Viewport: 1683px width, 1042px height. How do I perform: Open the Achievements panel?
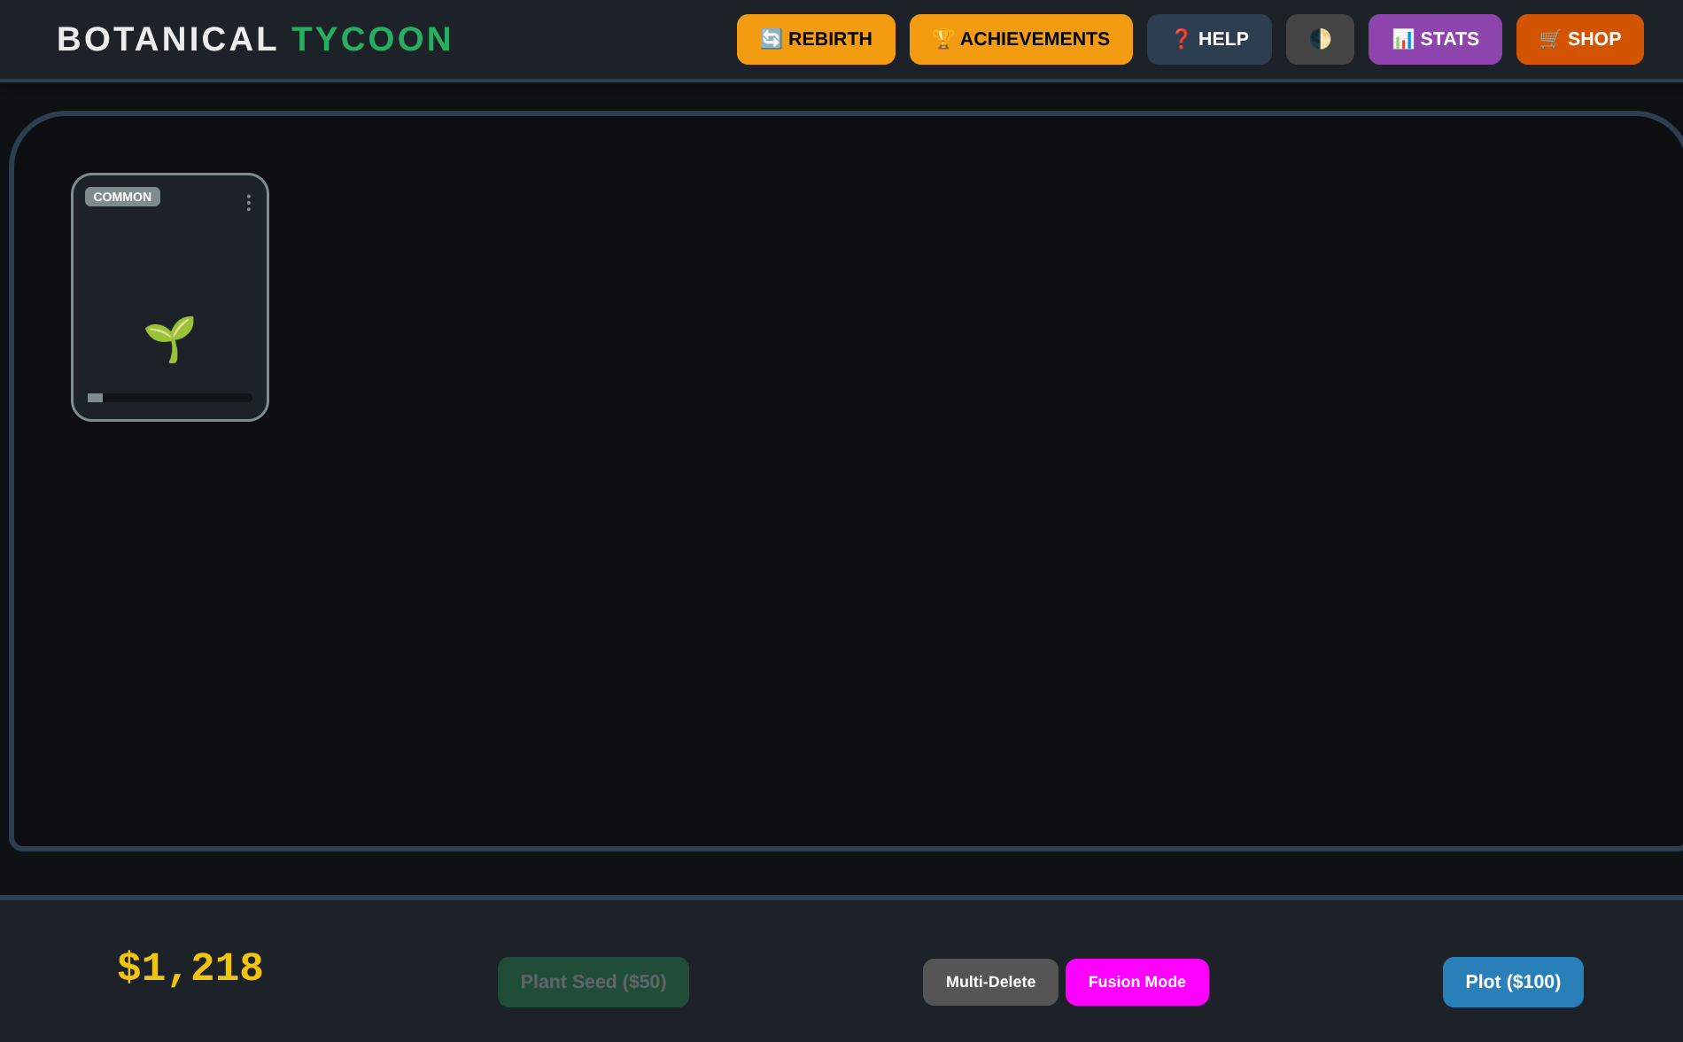tap(1020, 39)
